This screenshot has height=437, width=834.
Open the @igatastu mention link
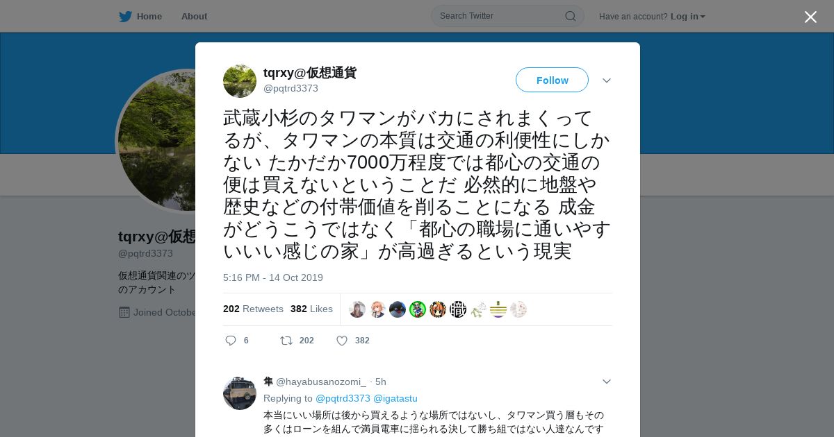point(395,398)
